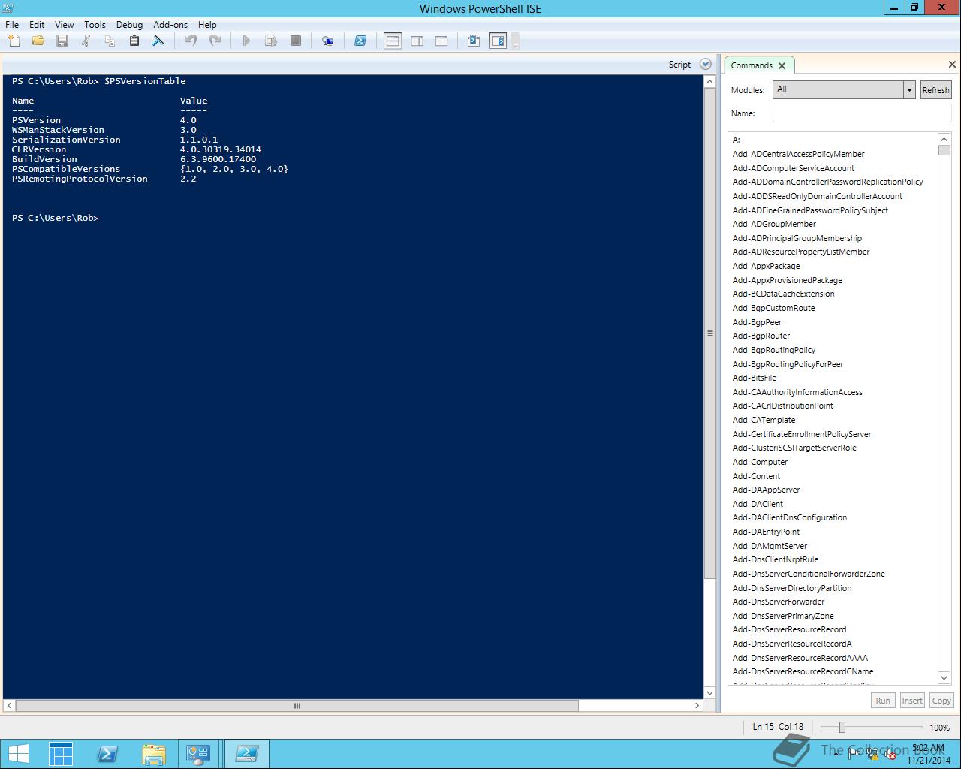Select Add-Computer command
The height and width of the screenshot is (769, 961).
(x=760, y=462)
